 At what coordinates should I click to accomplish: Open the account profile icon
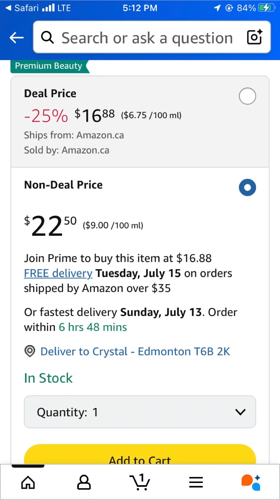click(84, 482)
